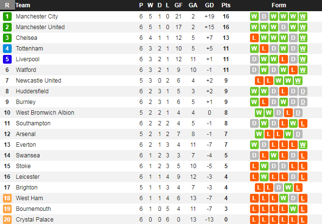Click the GF column header

(x=179, y=5)
